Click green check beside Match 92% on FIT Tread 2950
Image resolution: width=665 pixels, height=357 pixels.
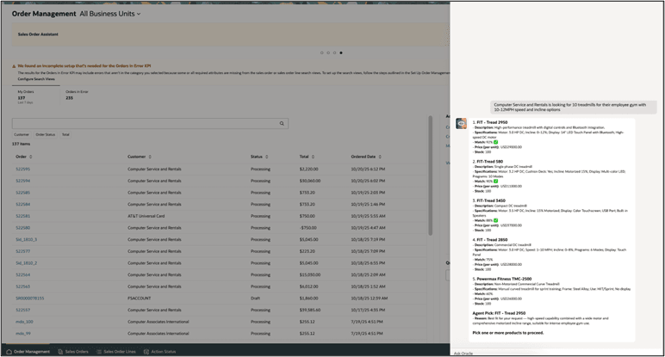coord(496,142)
